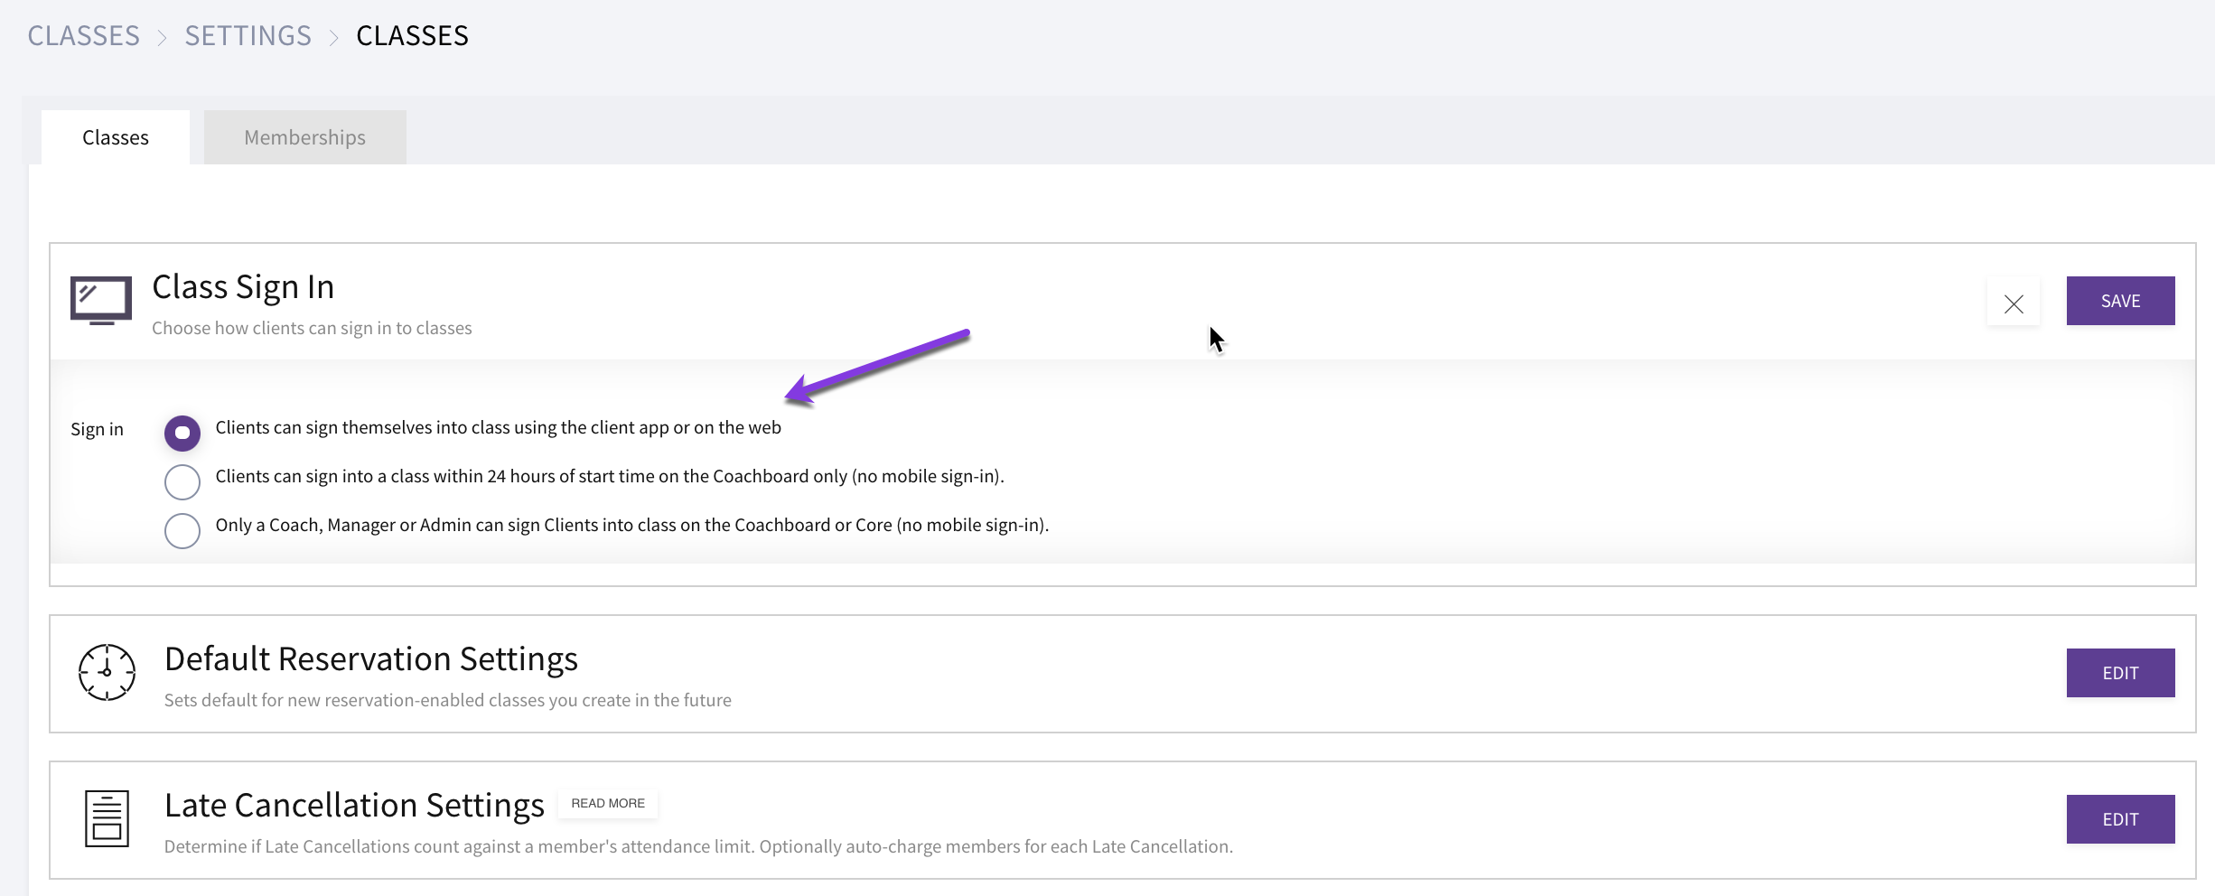Edit Late Cancellation Settings
2215x896 pixels.
click(x=2120, y=819)
